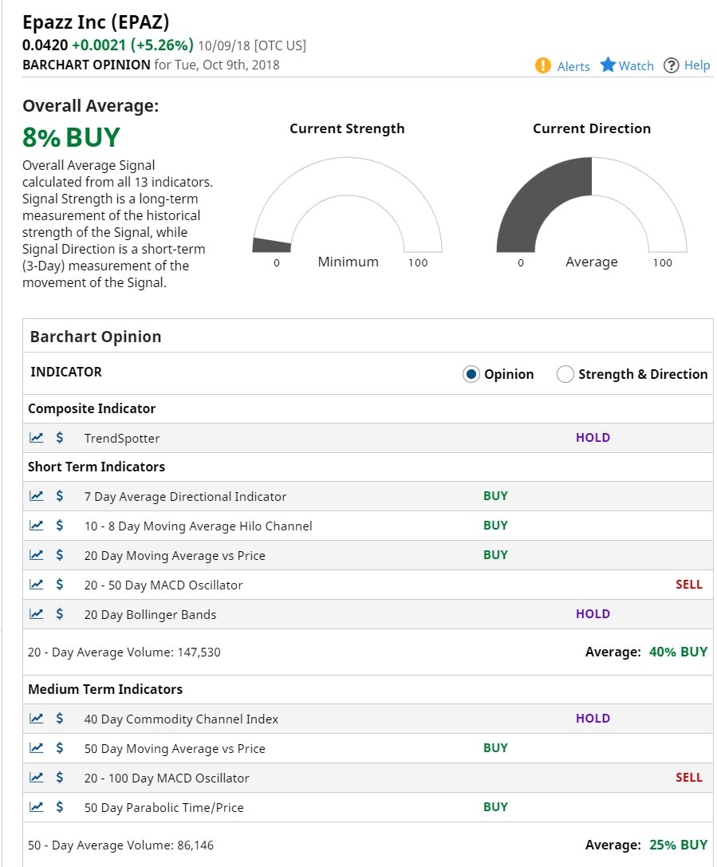Open chart icon for 40 Day Commodity Channel Index
The width and height of the screenshot is (717, 867).
click(x=36, y=719)
